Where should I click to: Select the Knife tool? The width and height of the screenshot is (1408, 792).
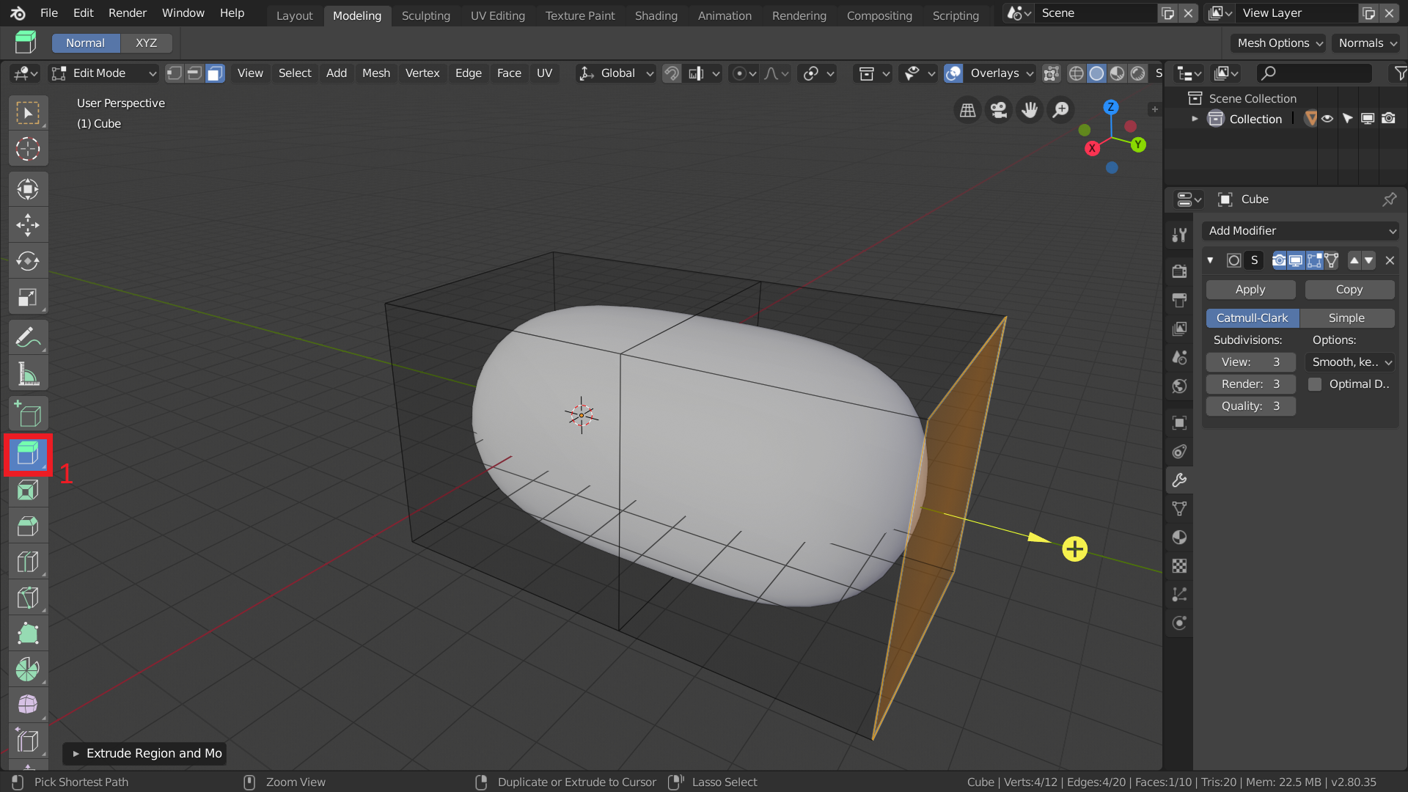point(28,598)
